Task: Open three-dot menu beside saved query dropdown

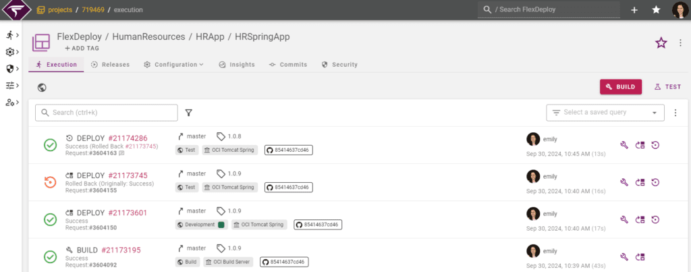Action: pyautogui.click(x=675, y=113)
